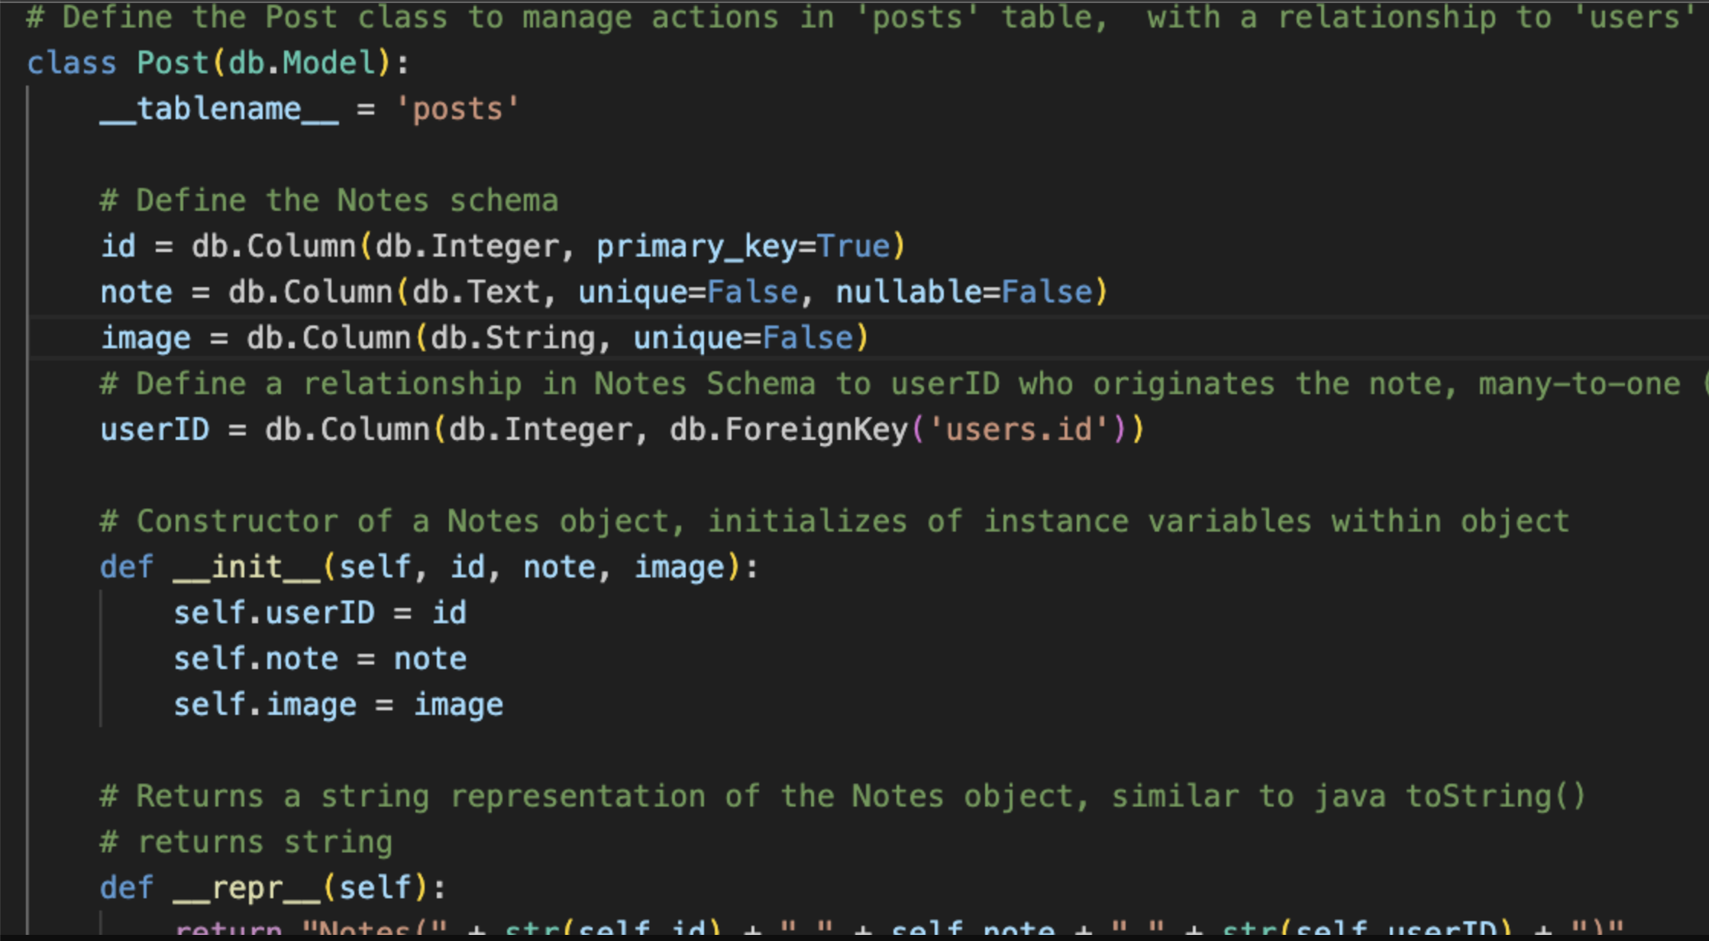Image resolution: width=1709 pixels, height=941 pixels.
Task: Click db.Text in the note column line
Action: coord(477,292)
